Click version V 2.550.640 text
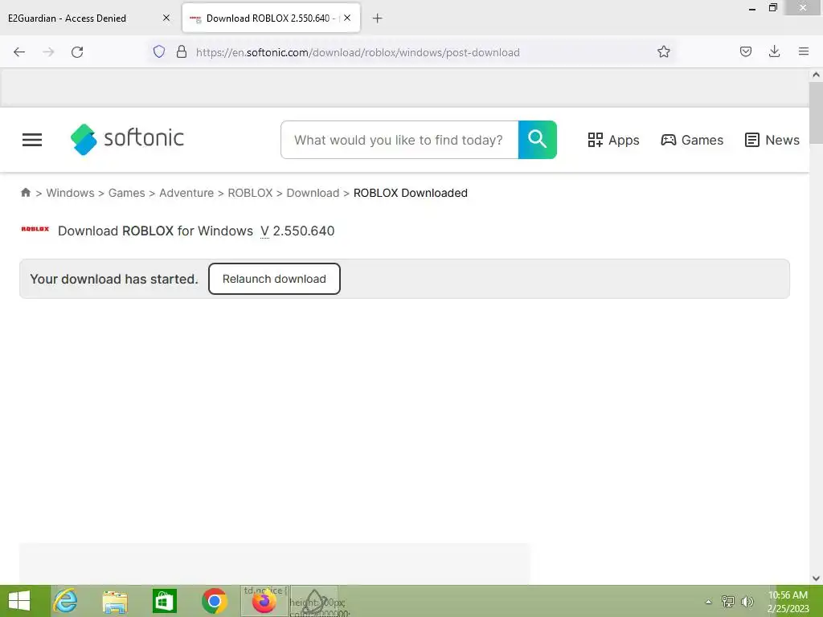Screen dimensions: 823x617 tap(297, 231)
